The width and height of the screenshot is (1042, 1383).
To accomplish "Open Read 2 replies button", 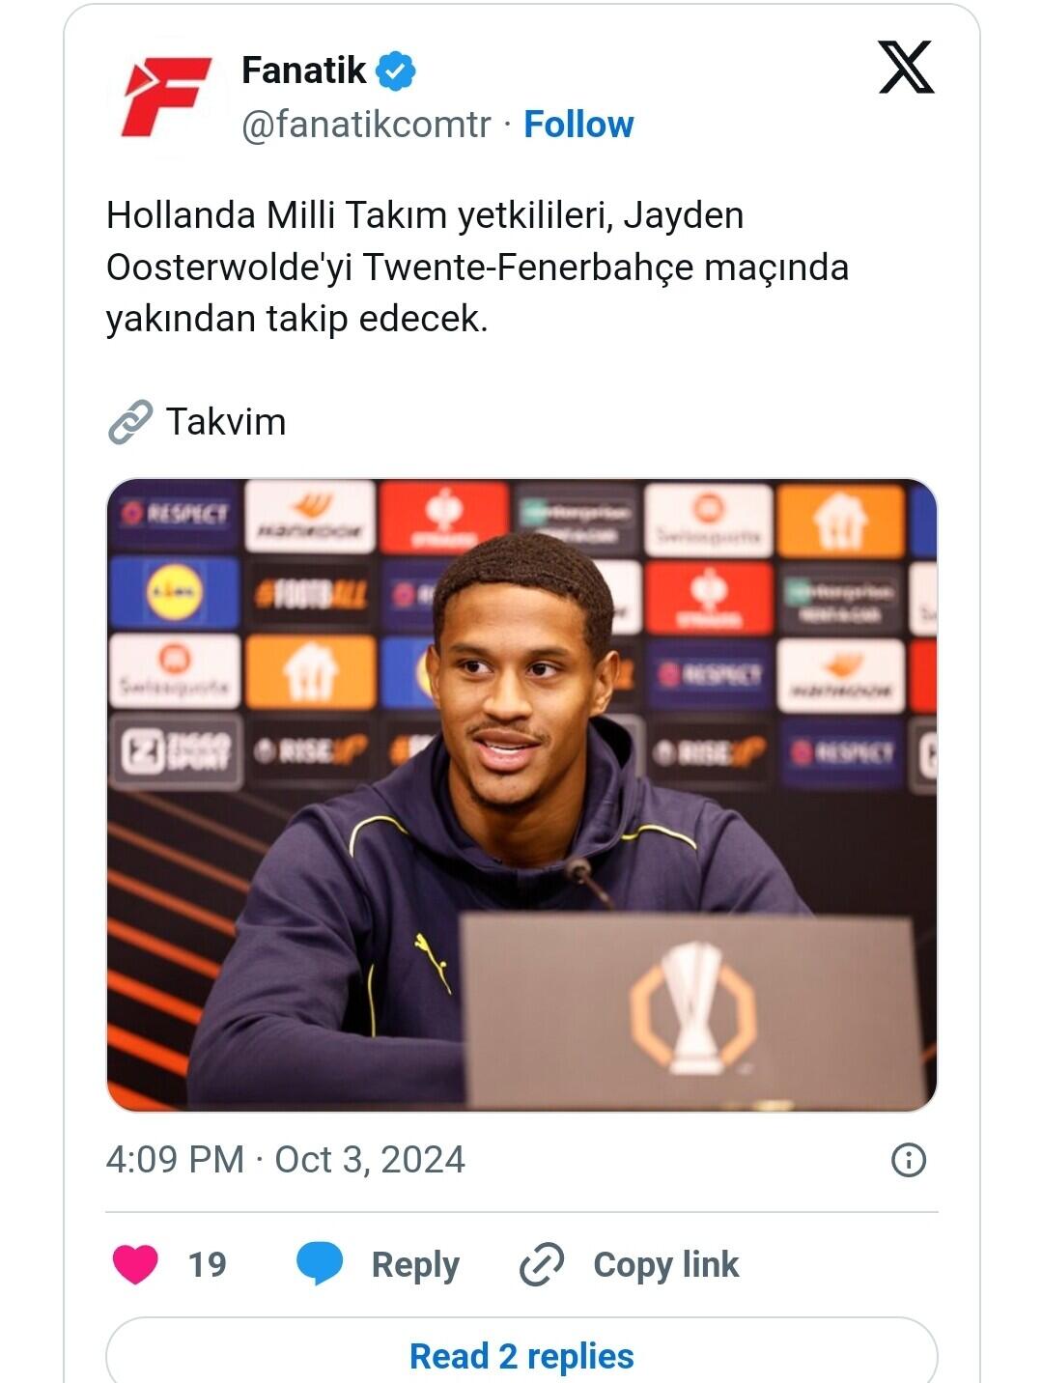I will pyautogui.click(x=521, y=1356).
